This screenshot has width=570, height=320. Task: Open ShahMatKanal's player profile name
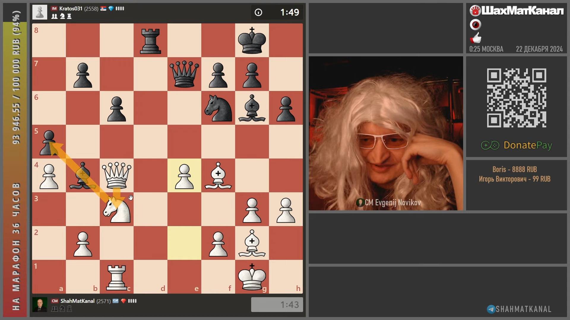[x=78, y=301]
